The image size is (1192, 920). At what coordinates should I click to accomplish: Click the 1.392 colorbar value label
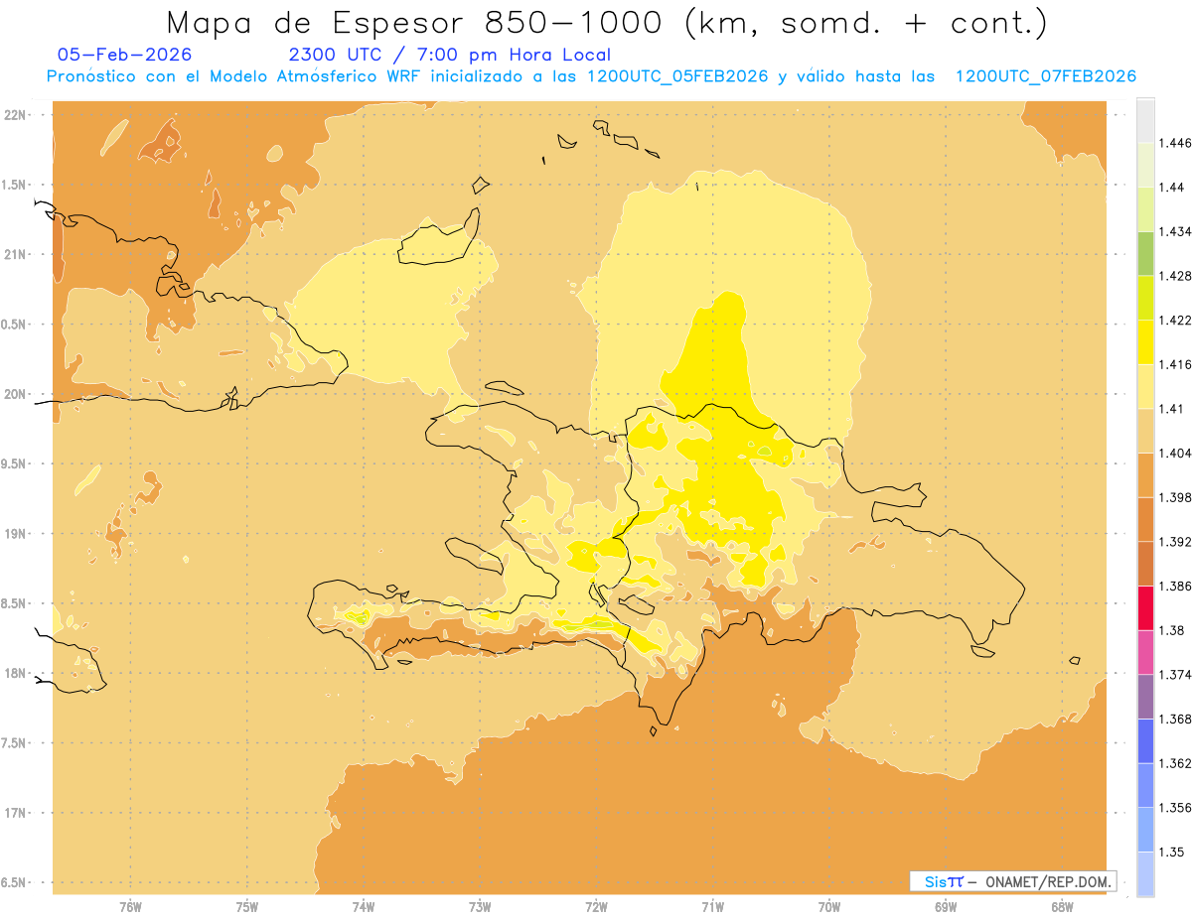(x=1175, y=542)
